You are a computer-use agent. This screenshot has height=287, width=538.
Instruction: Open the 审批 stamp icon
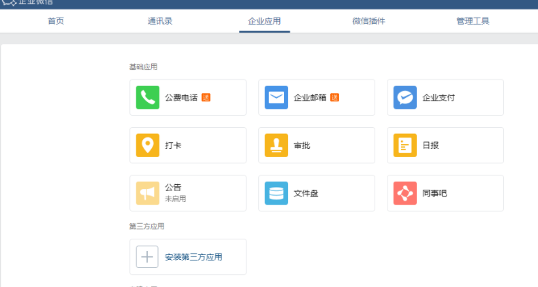(x=276, y=146)
